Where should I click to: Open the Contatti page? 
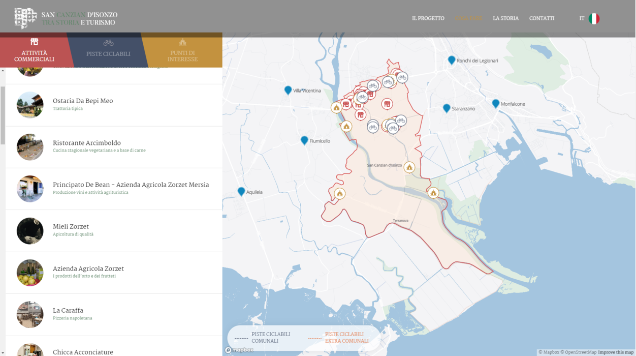pyautogui.click(x=542, y=18)
